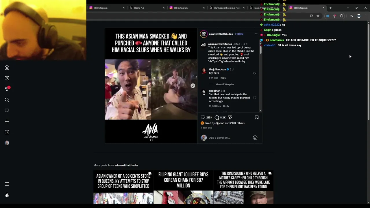This screenshot has height=208, width=370.
Task: Switch to the first Instagram browser tab
Action: pos(106,8)
